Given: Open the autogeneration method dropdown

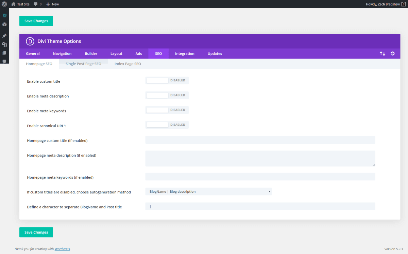Looking at the screenshot, I should click(208, 191).
